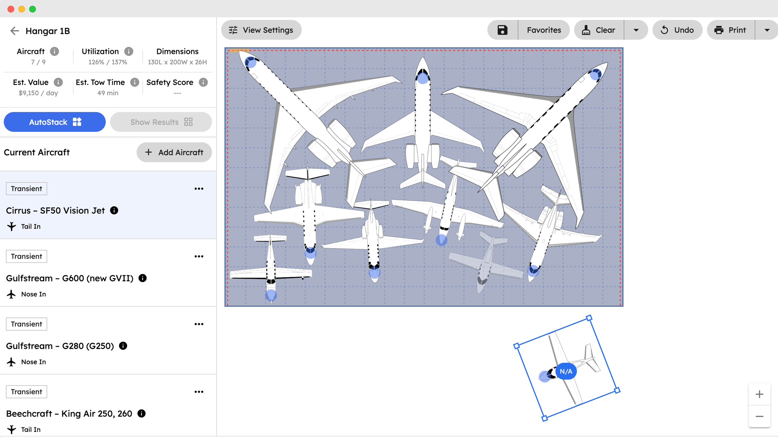Zoom out with the minus button
The width and height of the screenshot is (778, 438).
click(x=759, y=416)
